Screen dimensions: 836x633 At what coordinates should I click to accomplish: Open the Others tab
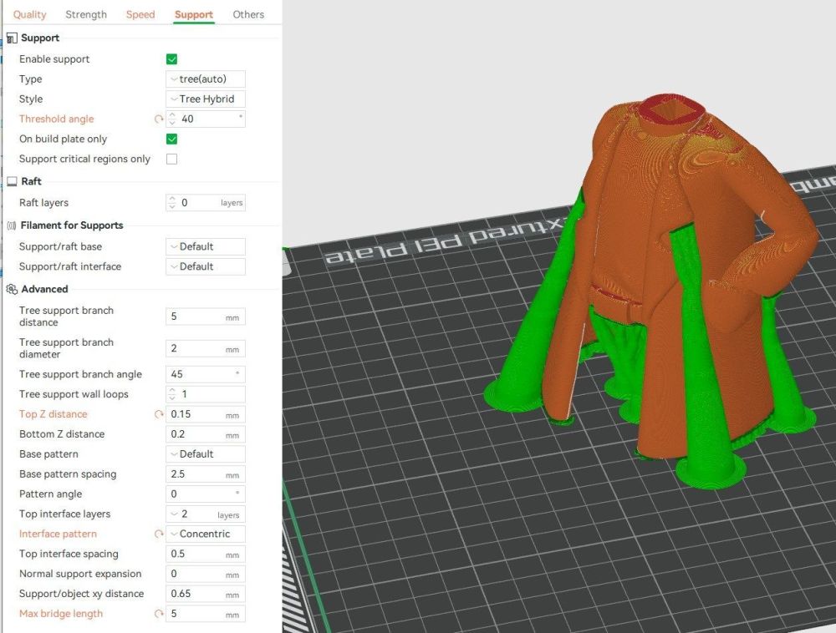click(248, 14)
